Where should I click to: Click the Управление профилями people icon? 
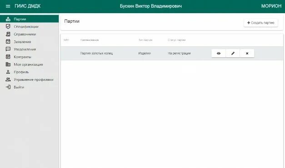(x=8, y=79)
